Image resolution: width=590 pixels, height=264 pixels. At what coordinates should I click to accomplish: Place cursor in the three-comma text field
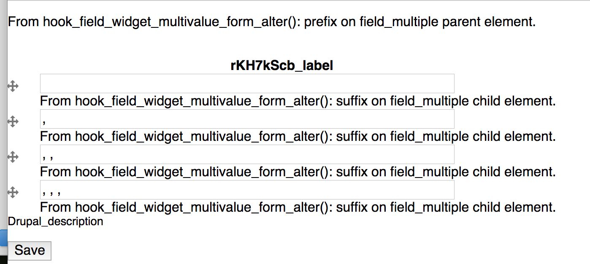[x=247, y=190]
